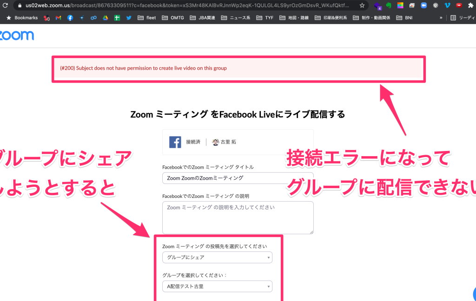
Task: Reload the page with the refresh icon
Action: (5, 6)
